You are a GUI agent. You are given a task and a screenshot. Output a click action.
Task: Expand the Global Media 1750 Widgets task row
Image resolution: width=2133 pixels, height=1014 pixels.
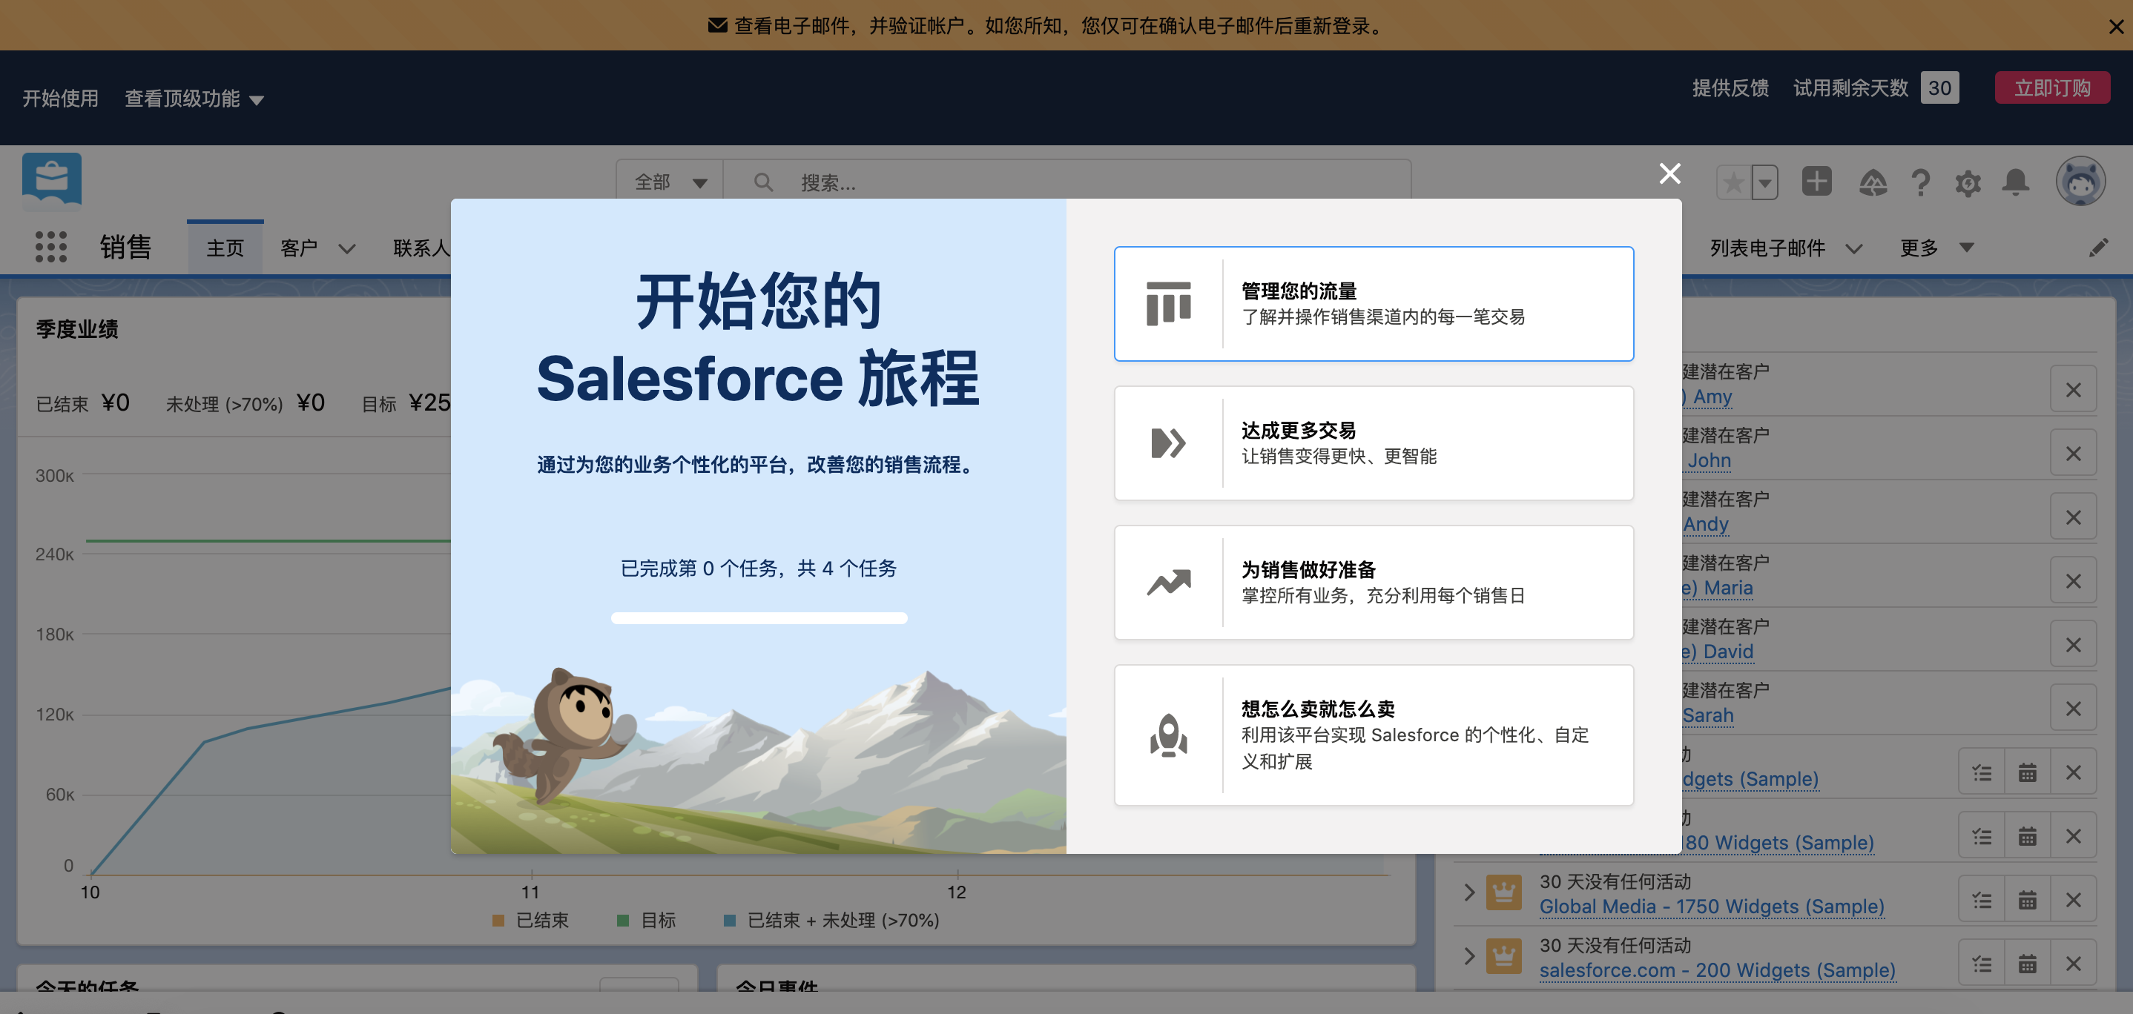coord(1469,892)
